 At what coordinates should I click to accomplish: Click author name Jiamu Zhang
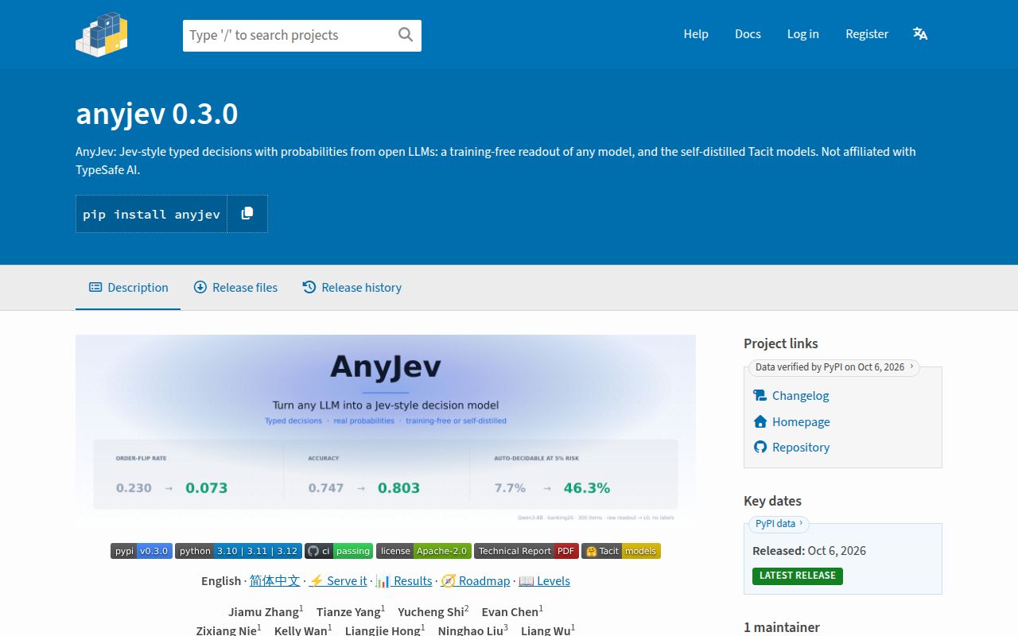pos(264,612)
